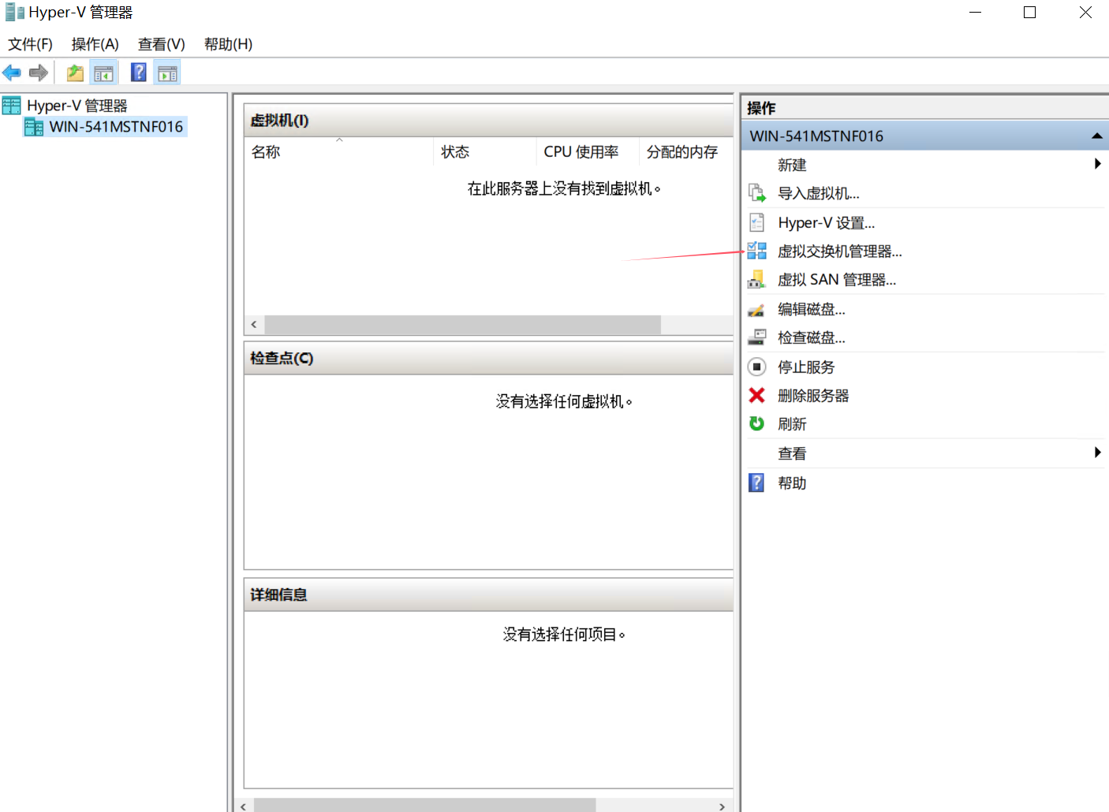
Task: Go back with the blue left arrow
Action: 12,73
